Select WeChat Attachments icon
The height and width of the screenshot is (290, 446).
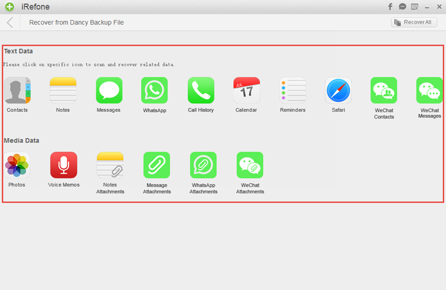click(250, 165)
